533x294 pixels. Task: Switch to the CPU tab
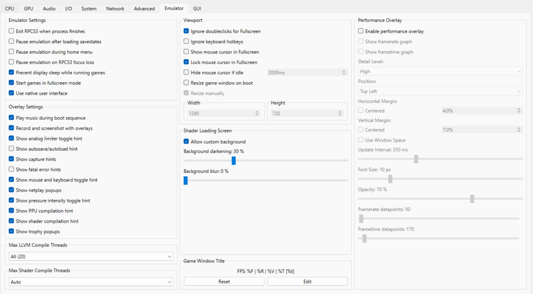10,8
